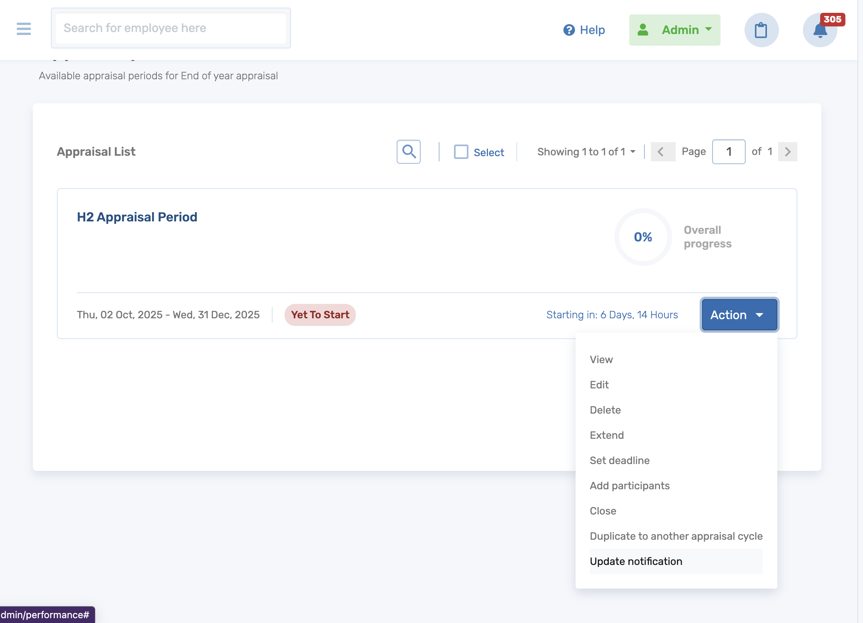
Task: Click the Help question mark icon
Action: 569,30
